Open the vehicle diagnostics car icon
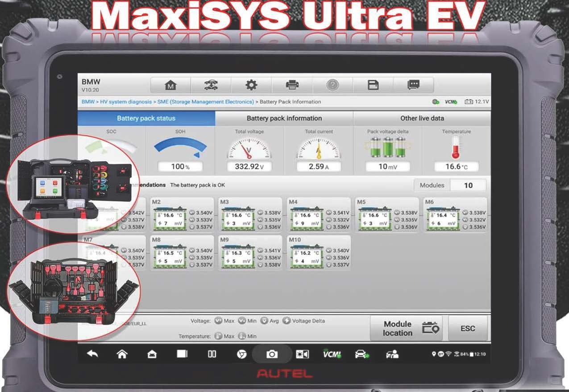 (x=361, y=354)
